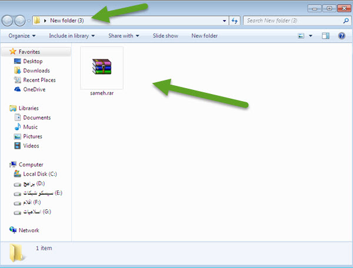Click the Videos film icon
The height and width of the screenshot is (268, 353).
17,146
